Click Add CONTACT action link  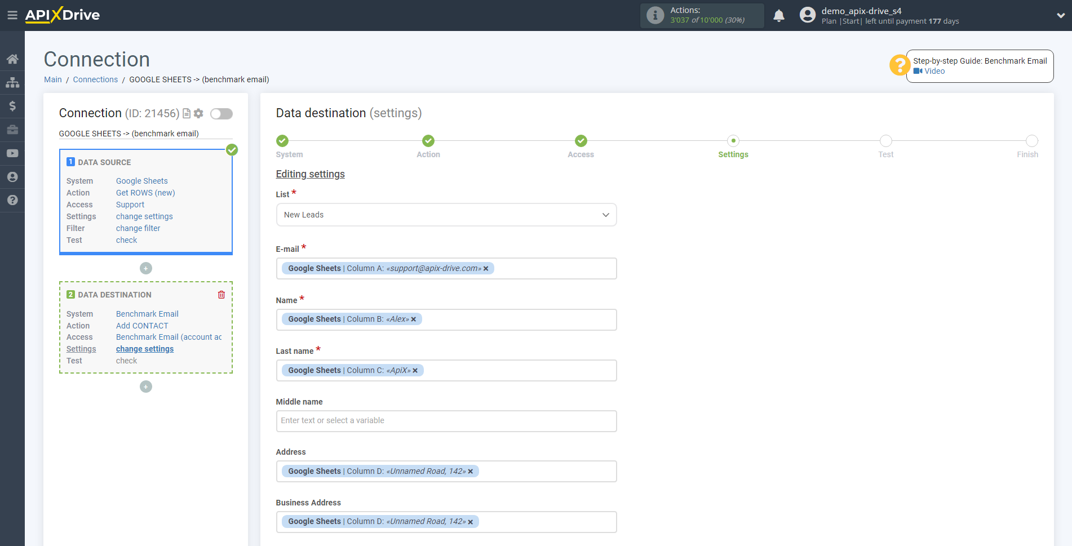pyautogui.click(x=142, y=326)
